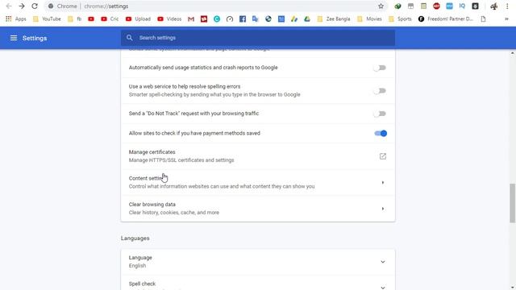Open the red bookmark icon after Gmail
516x290 pixels.
click(x=204, y=19)
